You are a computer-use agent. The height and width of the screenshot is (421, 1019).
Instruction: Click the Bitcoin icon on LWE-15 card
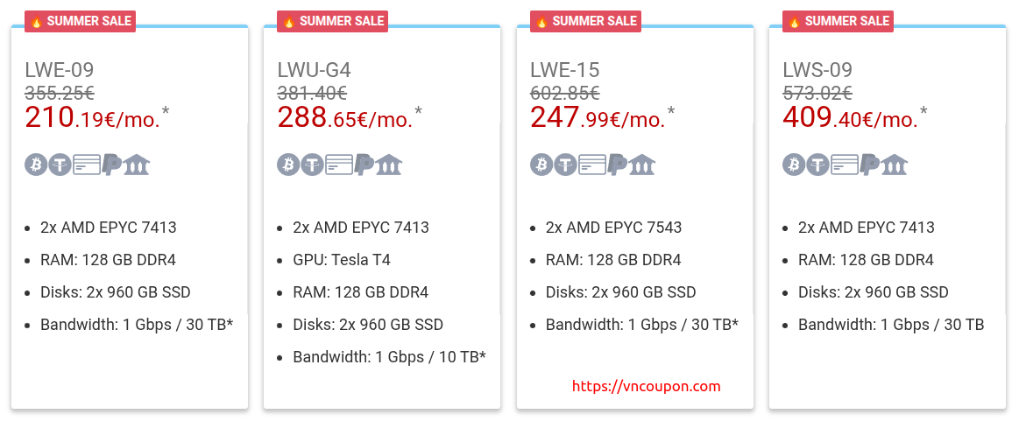coord(542,165)
